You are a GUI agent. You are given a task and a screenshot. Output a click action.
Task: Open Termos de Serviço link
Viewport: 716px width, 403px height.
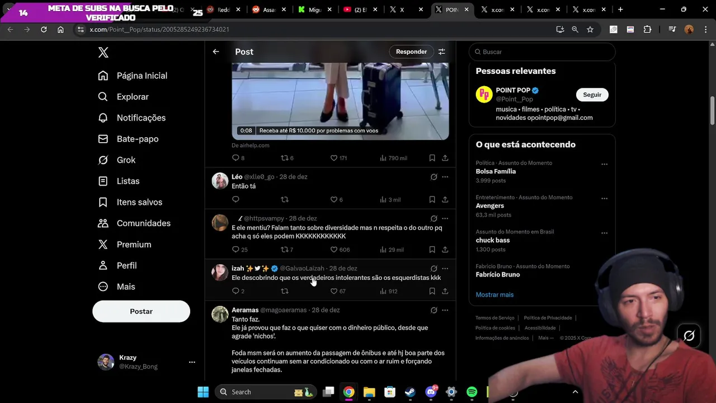495,318
